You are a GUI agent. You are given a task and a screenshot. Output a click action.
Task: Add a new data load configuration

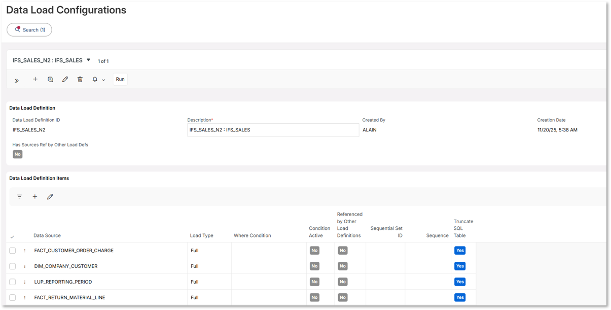pos(35,79)
